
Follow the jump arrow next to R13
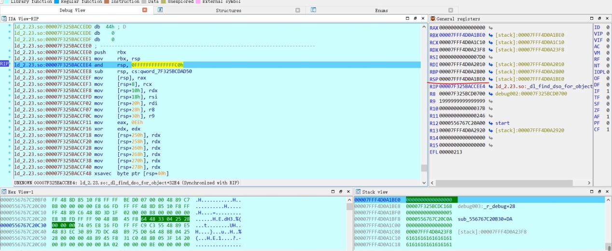pyautogui.click(x=491, y=130)
